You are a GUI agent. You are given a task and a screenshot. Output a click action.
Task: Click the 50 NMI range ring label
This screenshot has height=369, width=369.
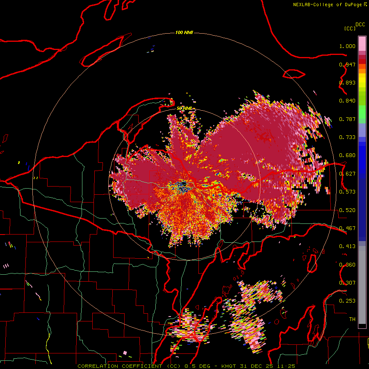tap(184, 108)
